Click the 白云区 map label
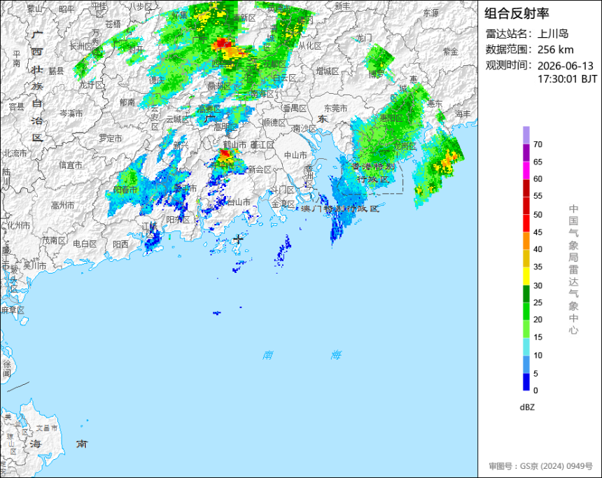The width and height of the screenshot is (602, 478). coord(284,78)
